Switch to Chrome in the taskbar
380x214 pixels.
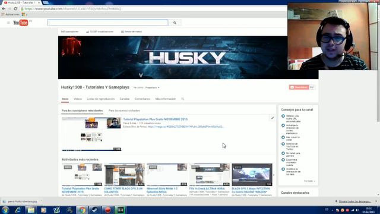[x=82, y=210]
